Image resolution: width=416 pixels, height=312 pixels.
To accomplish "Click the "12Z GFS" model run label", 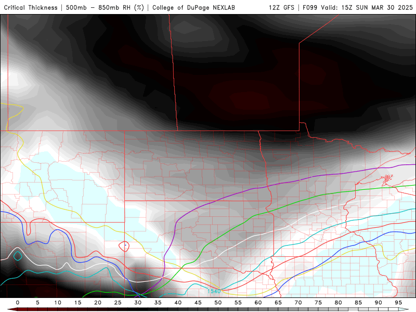I will 281,7.
